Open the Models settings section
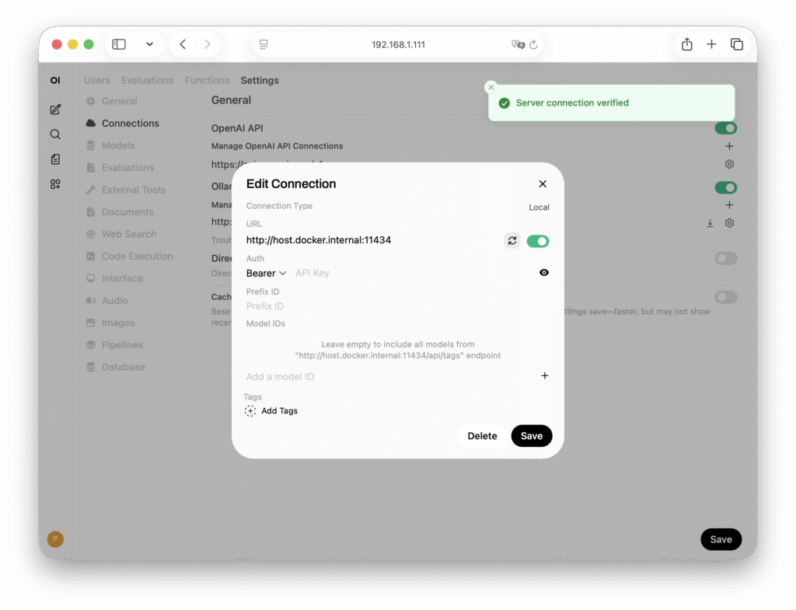 pyautogui.click(x=118, y=145)
